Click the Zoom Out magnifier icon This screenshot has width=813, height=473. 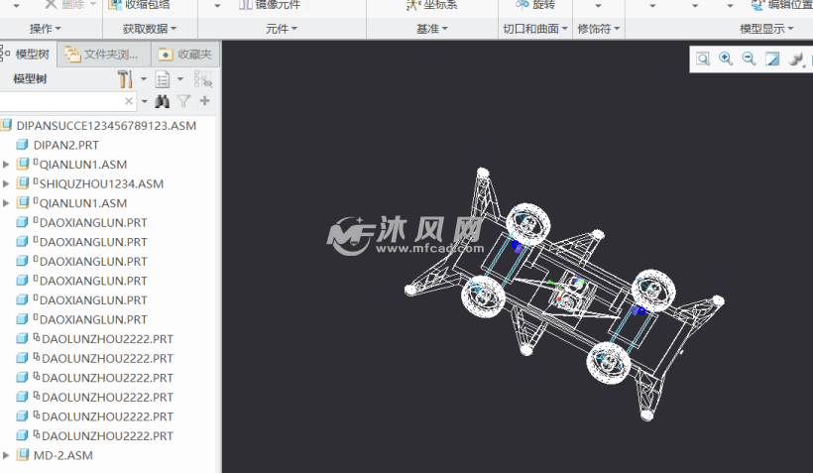click(x=749, y=59)
